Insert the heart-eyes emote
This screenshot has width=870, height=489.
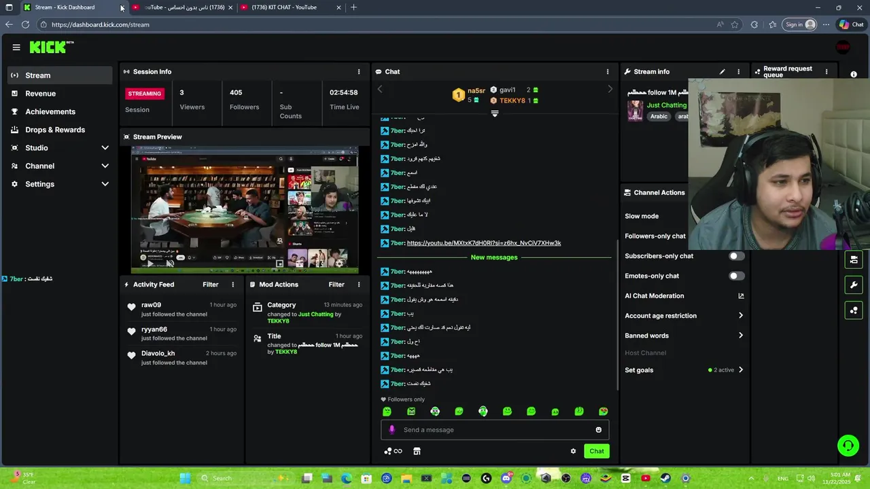tap(603, 411)
